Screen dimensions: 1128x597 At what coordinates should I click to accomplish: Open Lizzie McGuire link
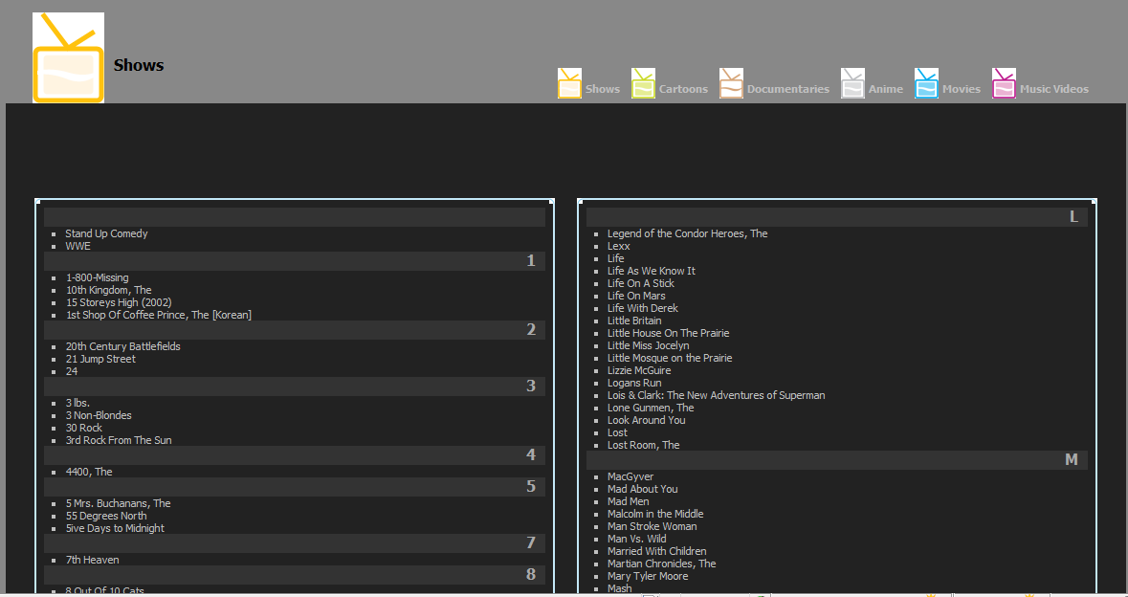639,370
